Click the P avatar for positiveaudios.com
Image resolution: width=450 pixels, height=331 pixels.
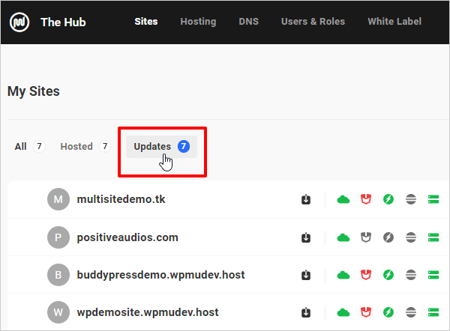[58, 237]
